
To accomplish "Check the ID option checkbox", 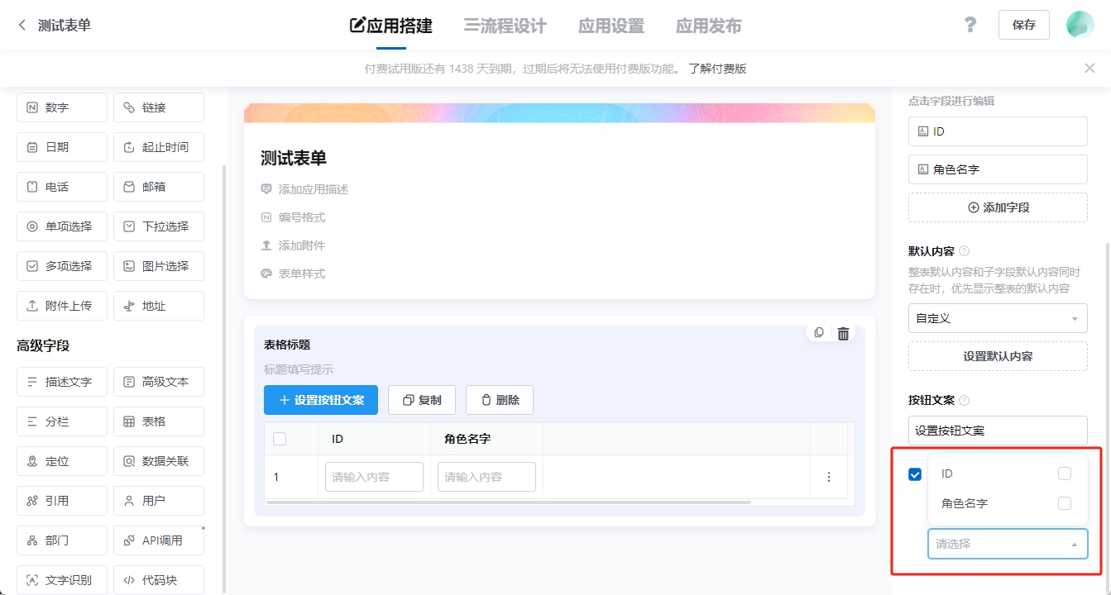I will 1065,474.
